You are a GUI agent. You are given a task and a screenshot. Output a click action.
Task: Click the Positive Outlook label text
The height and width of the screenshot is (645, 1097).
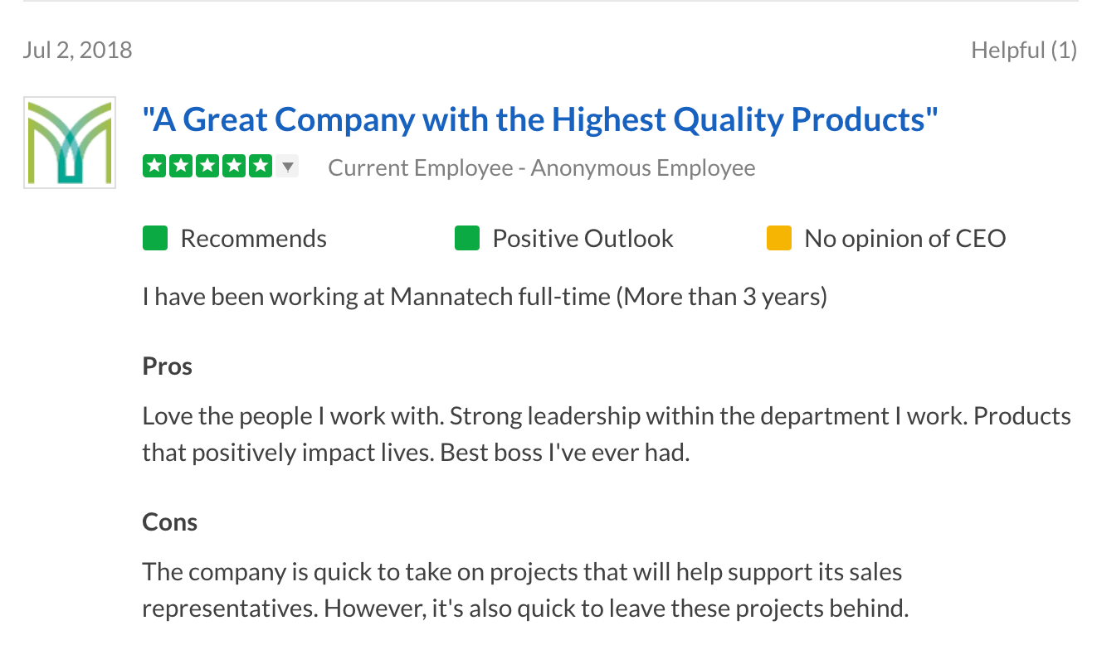pyautogui.click(x=583, y=239)
